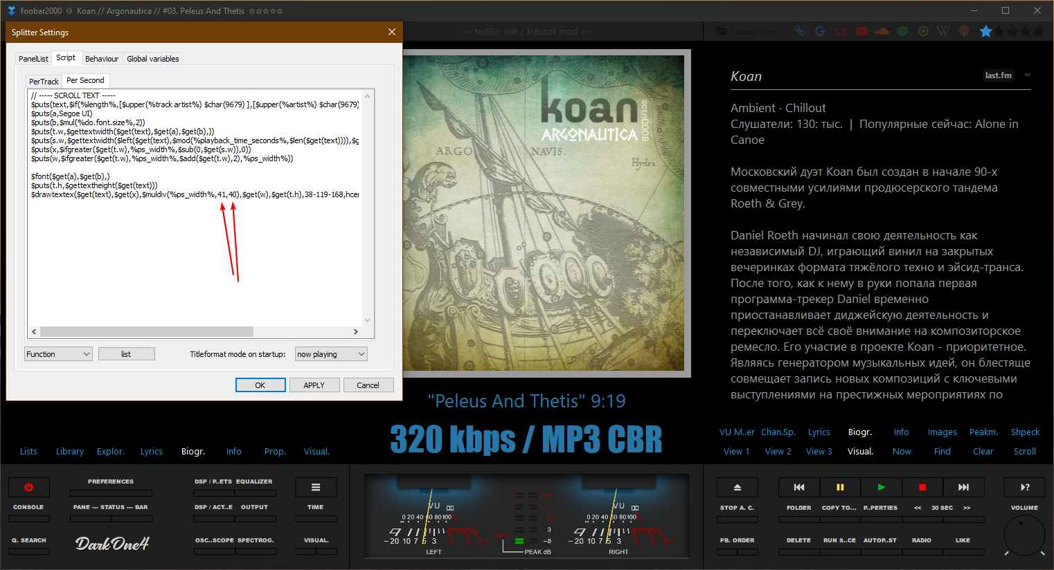Click the Volume knob

point(1024,534)
